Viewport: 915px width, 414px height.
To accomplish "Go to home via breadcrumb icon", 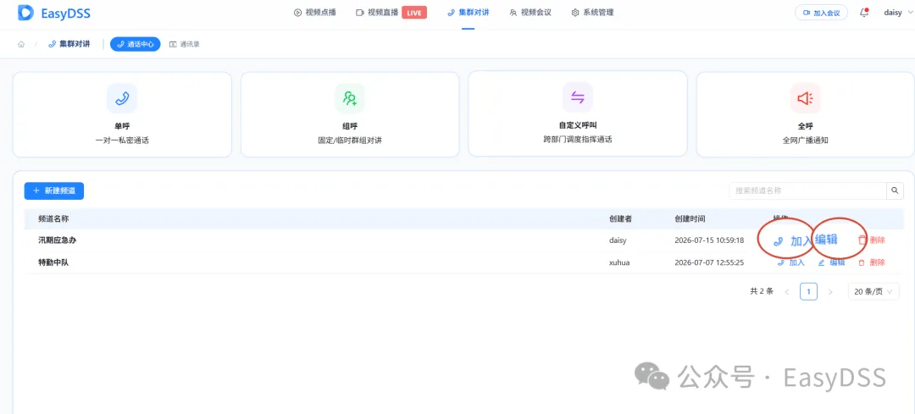I will 21,44.
